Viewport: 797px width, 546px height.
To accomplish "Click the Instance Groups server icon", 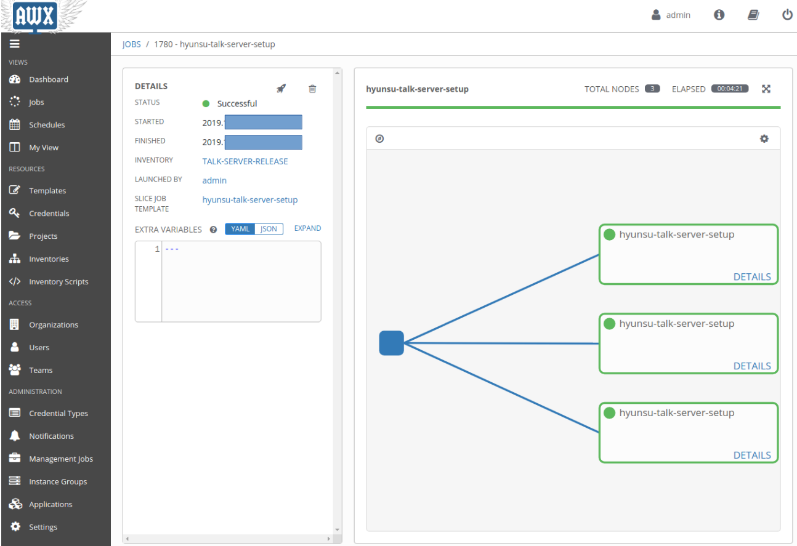I will (x=15, y=481).
